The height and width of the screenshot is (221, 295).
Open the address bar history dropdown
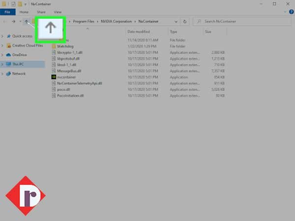click(176, 22)
